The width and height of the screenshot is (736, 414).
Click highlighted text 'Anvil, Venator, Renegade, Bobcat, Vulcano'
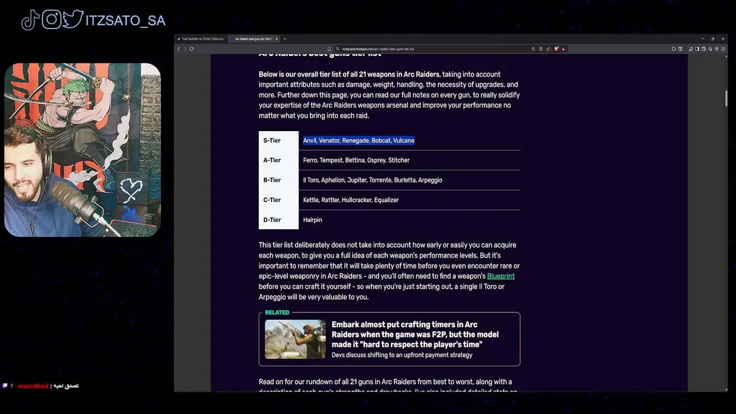359,140
